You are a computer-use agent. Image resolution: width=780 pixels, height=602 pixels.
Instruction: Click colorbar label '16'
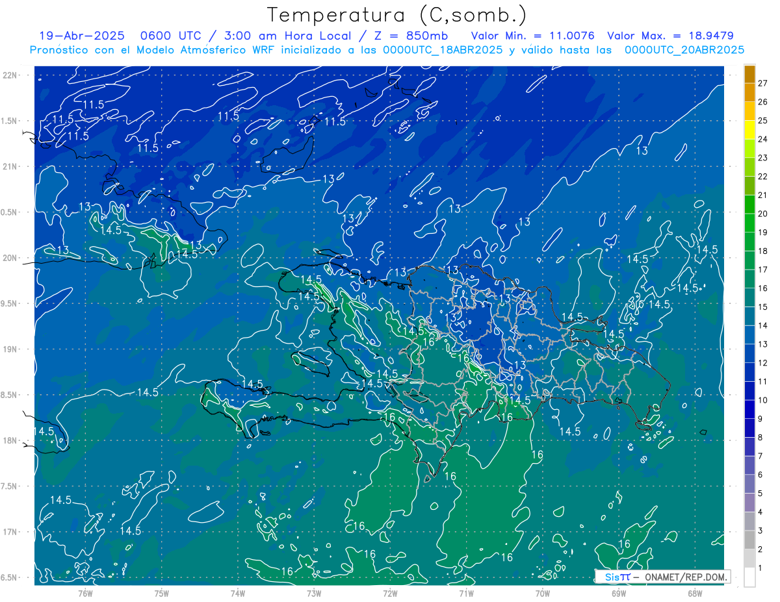coord(762,288)
